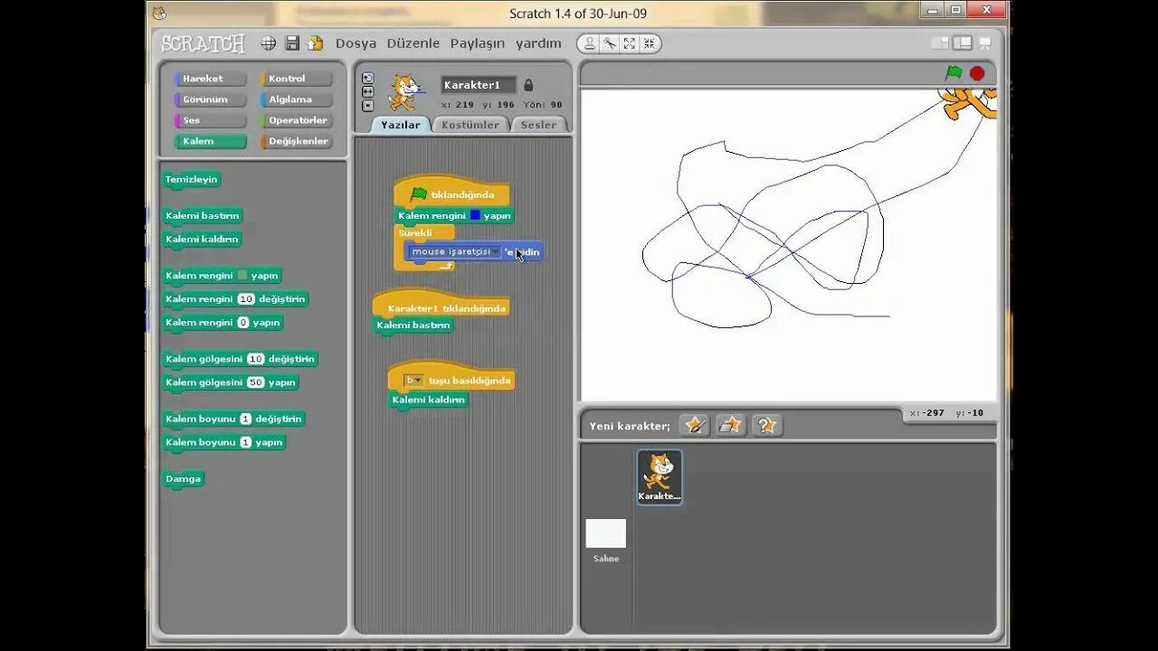Stop all scripts with the red stop sign

click(977, 73)
